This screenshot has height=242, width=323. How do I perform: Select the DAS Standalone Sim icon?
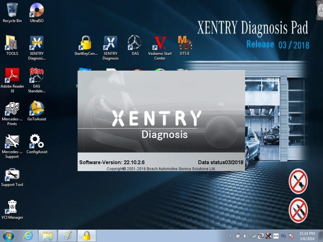pos(37,81)
